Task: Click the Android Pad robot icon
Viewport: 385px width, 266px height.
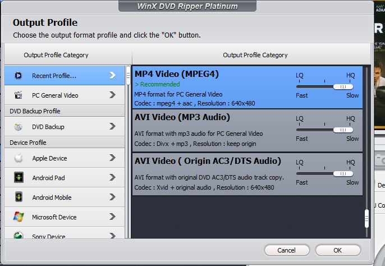Action: tap(19, 177)
